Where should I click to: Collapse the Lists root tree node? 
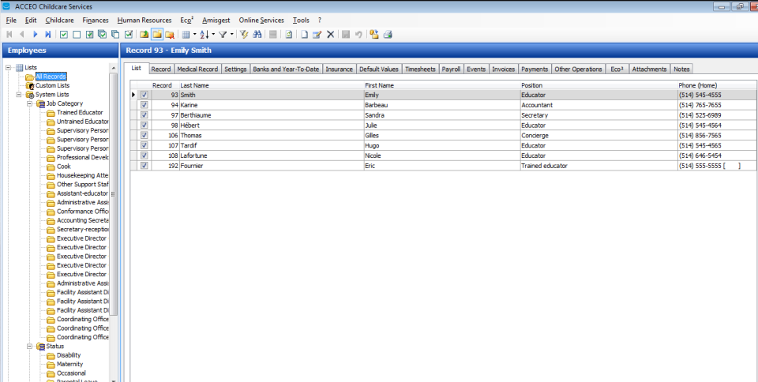(8, 68)
